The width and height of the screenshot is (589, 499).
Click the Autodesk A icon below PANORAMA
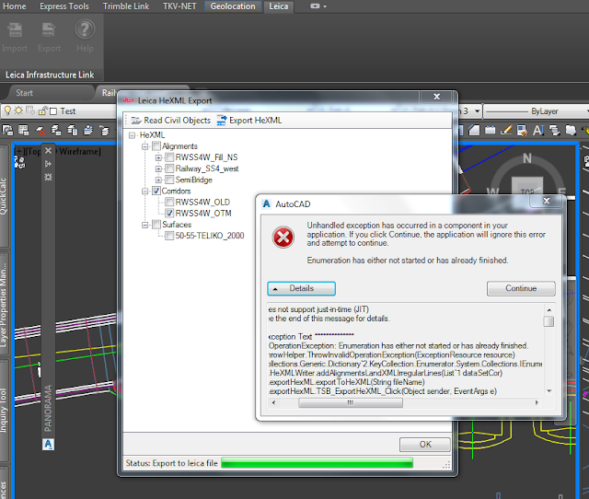pyautogui.click(x=48, y=444)
